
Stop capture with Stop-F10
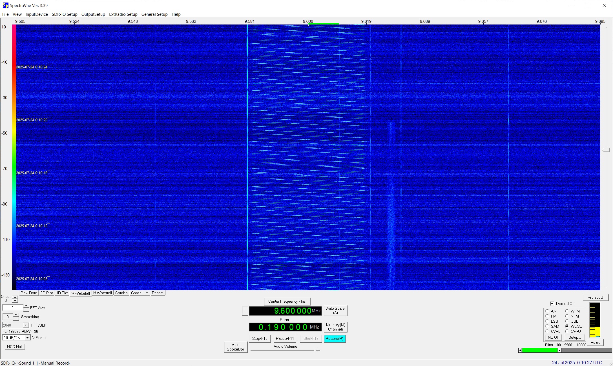(x=260, y=338)
